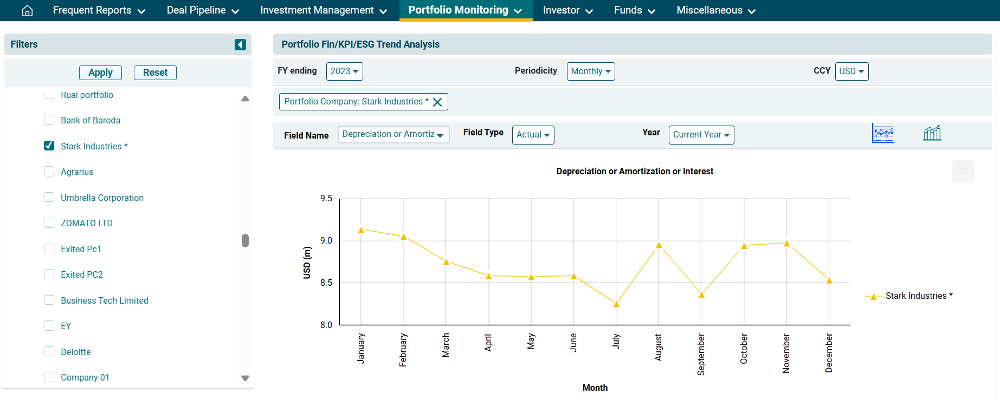The height and width of the screenshot is (400, 1000).
Task: Collapse the Filters panel with arrow icon
Action: click(x=240, y=44)
